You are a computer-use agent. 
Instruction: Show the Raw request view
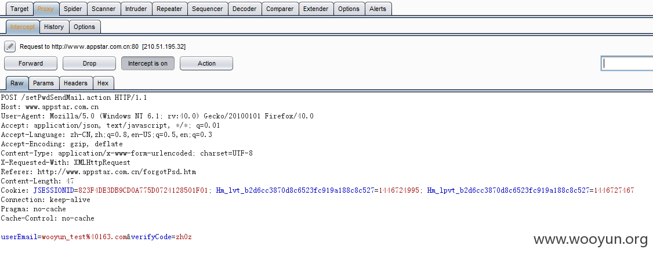pos(17,83)
